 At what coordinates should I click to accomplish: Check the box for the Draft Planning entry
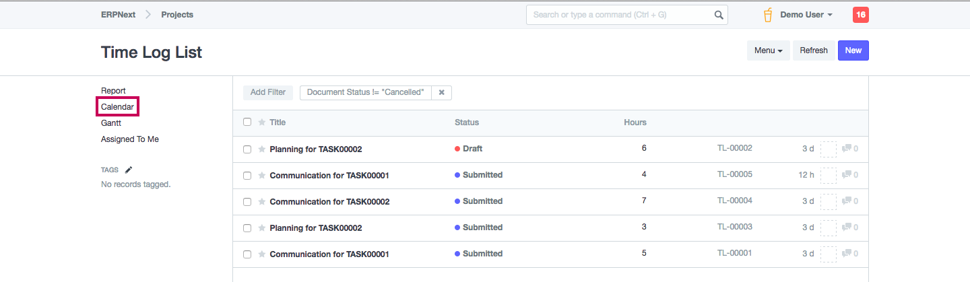(x=247, y=149)
